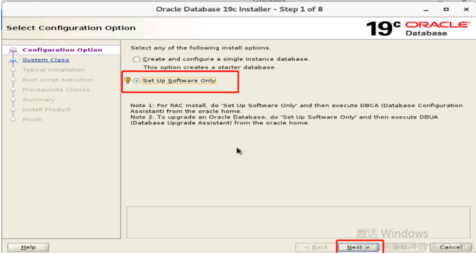Screen dimensions: 476x253
Task: Maximize the Oracle installer window
Action: pos(446,9)
